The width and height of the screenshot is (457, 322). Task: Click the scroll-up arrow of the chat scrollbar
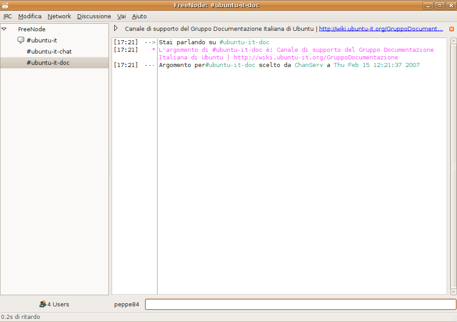tap(453, 42)
